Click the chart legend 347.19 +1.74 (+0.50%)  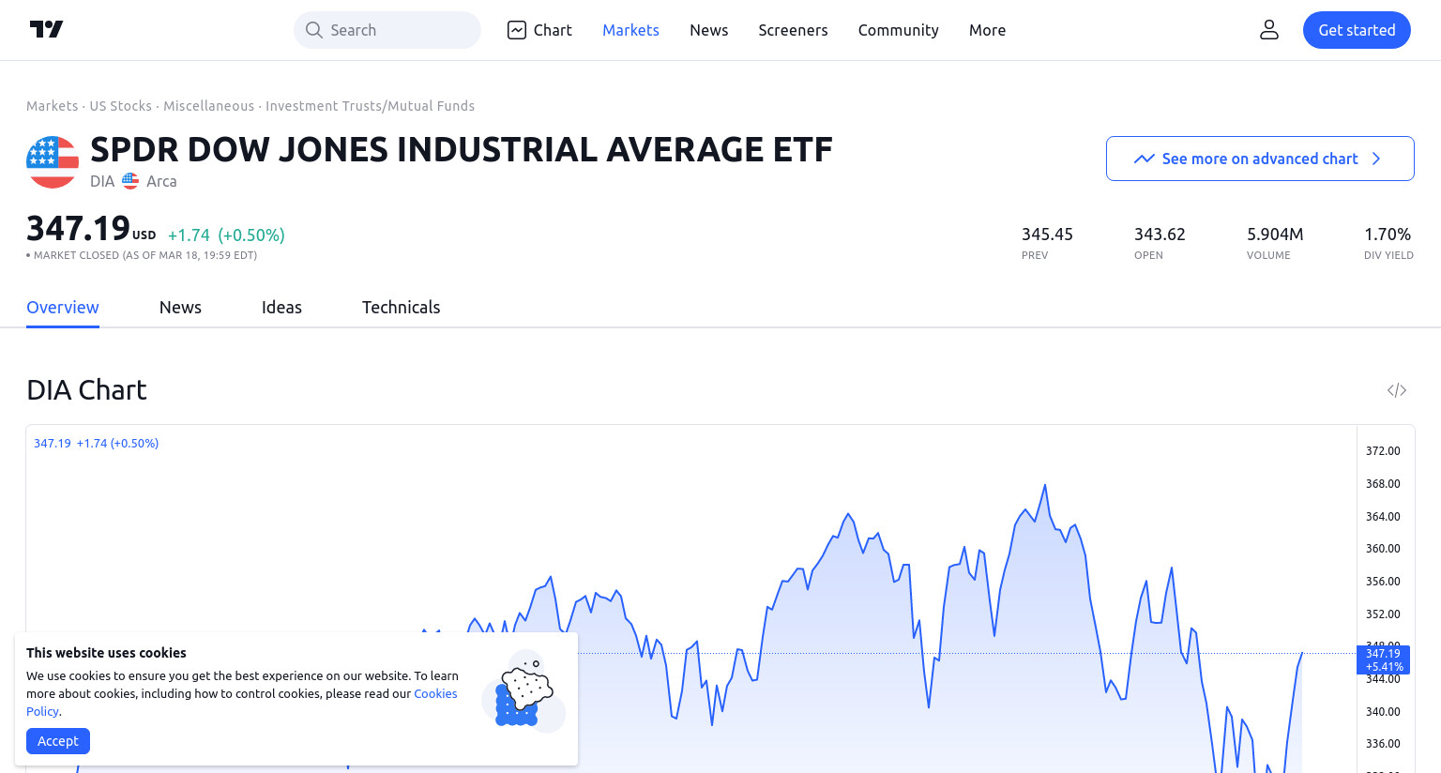[x=96, y=444]
